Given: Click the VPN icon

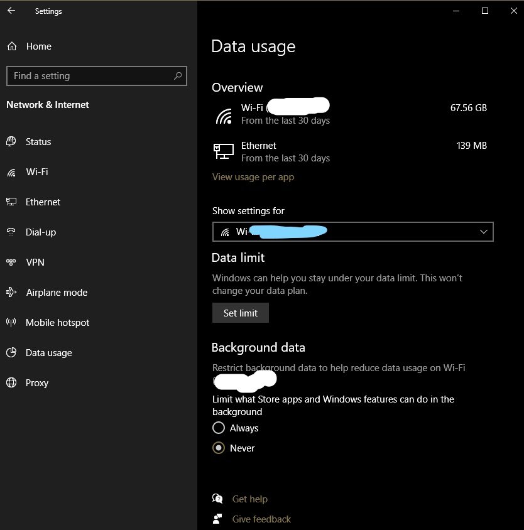Looking at the screenshot, I should 11,262.
